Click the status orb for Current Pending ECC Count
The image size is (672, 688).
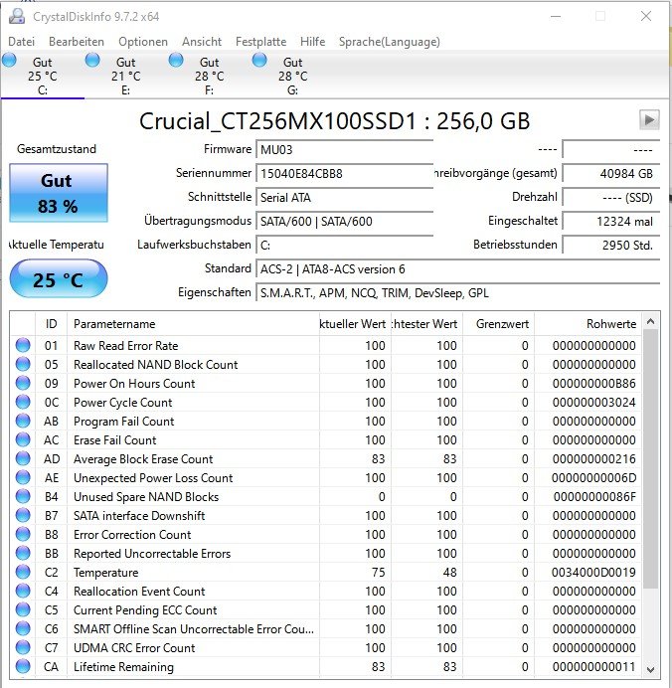click(x=23, y=609)
